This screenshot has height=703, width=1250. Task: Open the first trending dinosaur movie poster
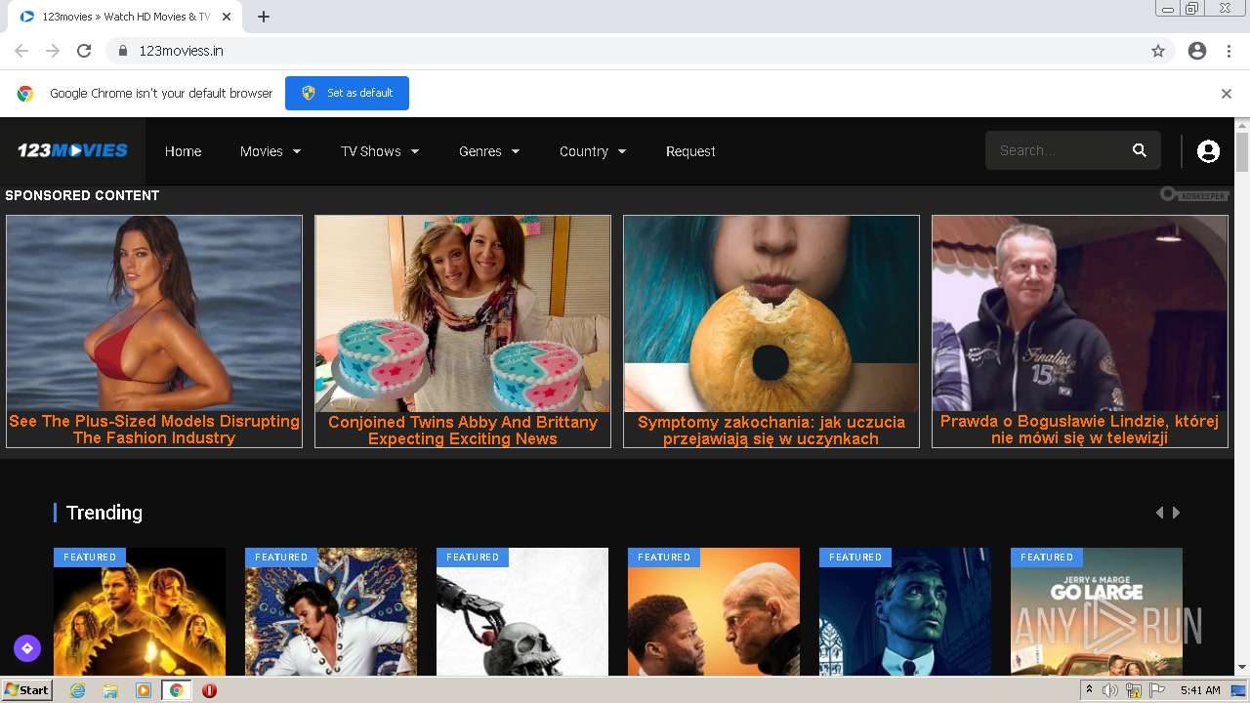(x=140, y=611)
